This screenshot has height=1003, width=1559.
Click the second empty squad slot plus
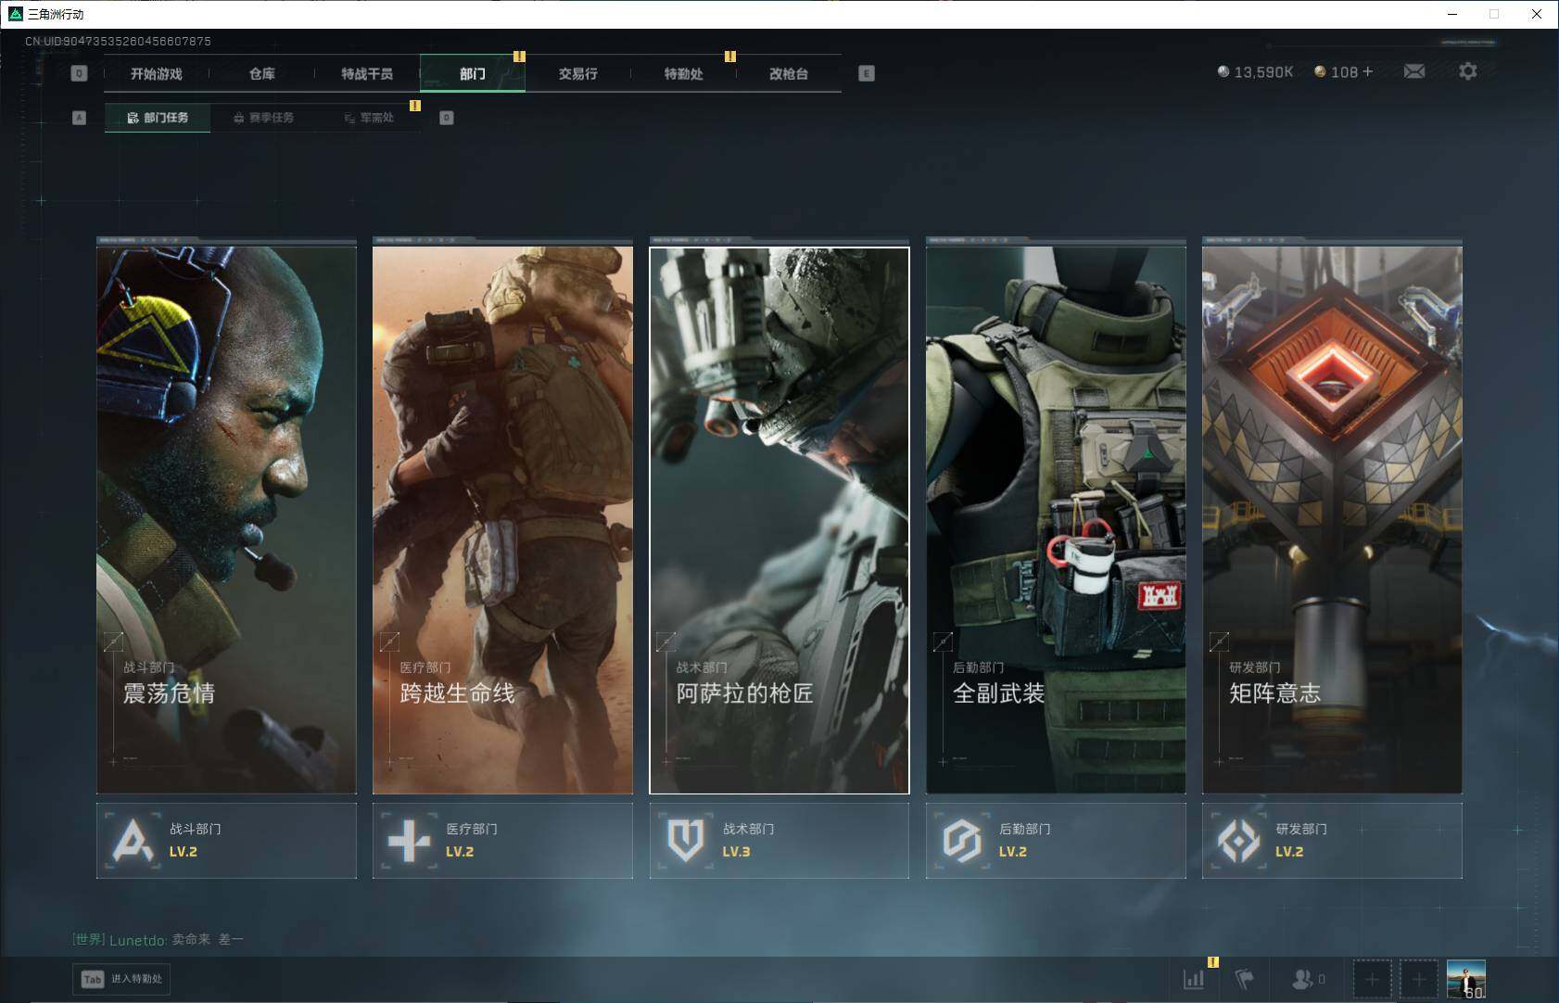(1418, 979)
